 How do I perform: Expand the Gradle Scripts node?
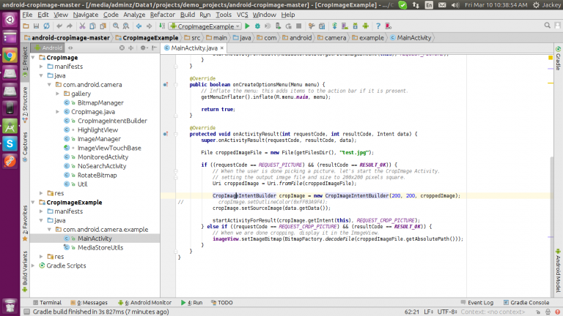[x=32, y=266]
